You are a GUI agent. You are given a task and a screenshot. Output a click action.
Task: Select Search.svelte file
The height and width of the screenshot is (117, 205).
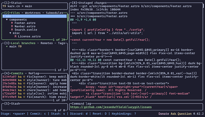tap(26, 30)
